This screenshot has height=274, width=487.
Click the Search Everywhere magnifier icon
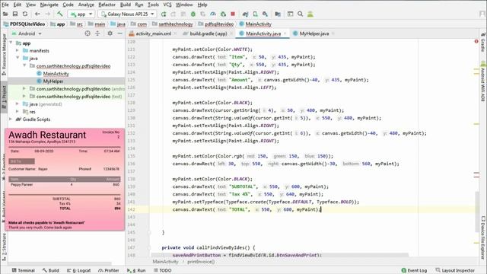(300, 14)
